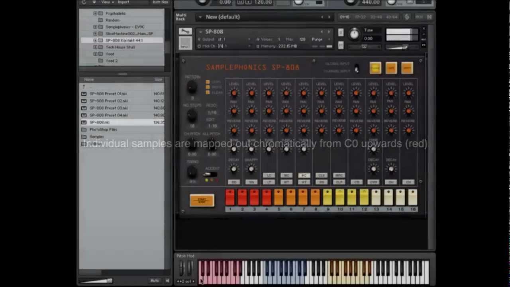
Task: Click the first yellow button beside input switch
Action: pos(375,68)
